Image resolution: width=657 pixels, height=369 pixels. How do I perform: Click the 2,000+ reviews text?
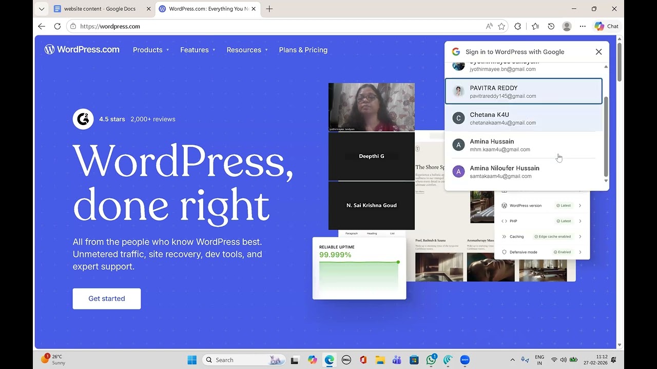coord(153,119)
